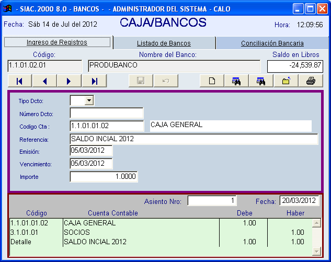Click the Importe amount field
331x262 pixels.
[104, 177]
